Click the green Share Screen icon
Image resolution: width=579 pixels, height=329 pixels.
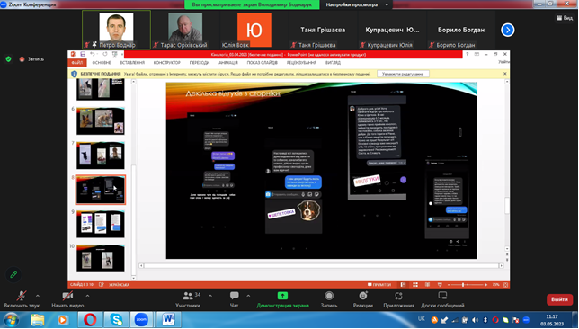click(282, 296)
